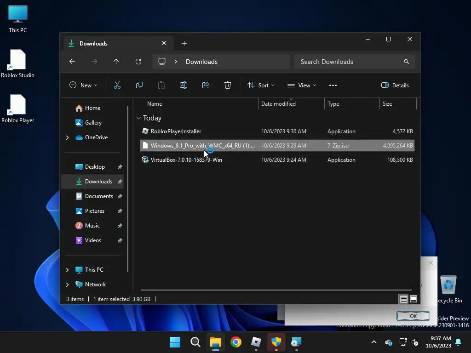This screenshot has width=471, height=353.
Task: Open the Windows Start menu
Action: (x=175, y=342)
